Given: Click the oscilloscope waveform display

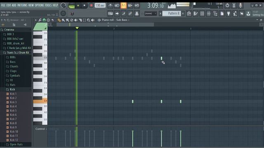Looking at the screenshot, I should tap(172, 5).
